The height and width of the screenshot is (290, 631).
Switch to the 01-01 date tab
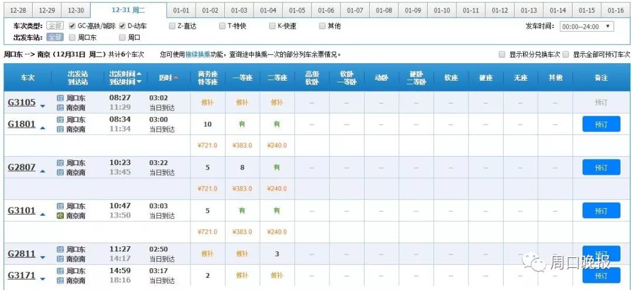(181, 11)
